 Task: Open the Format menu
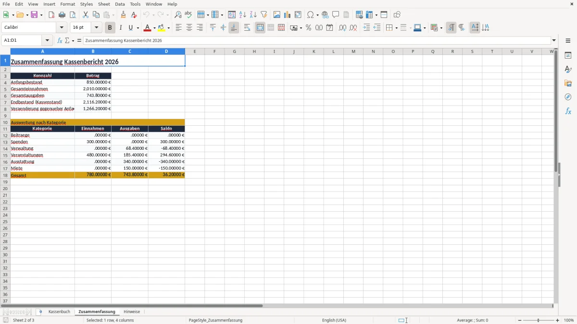[68, 4]
